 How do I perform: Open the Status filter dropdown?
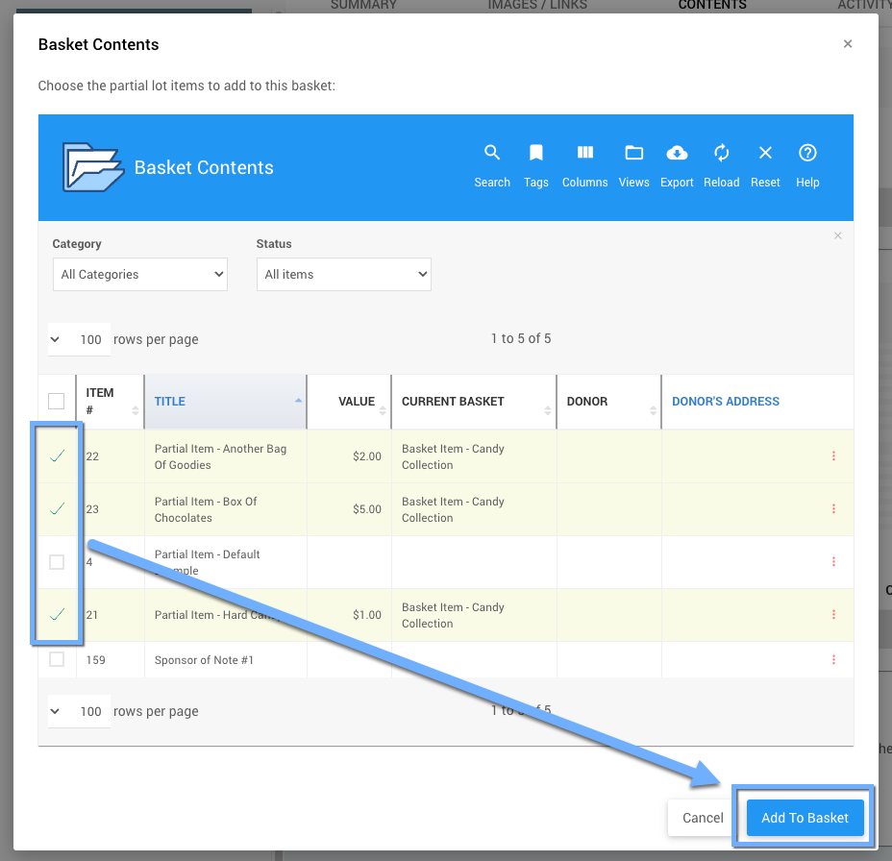click(x=343, y=274)
